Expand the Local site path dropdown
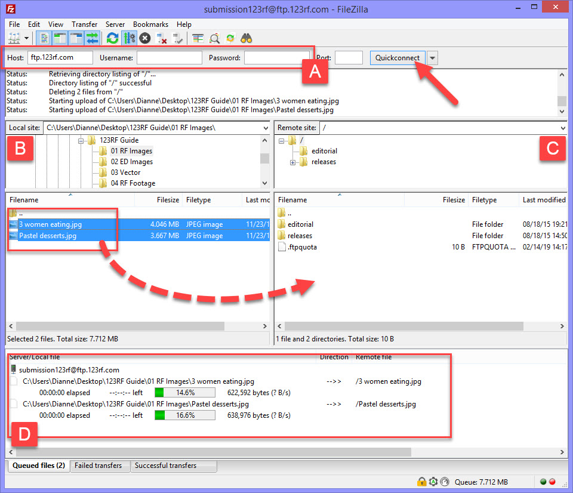573x493 pixels. [x=266, y=128]
